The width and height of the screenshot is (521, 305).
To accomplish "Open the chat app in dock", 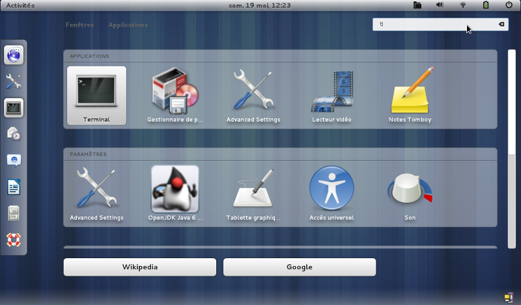I will (x=14, y=160).
